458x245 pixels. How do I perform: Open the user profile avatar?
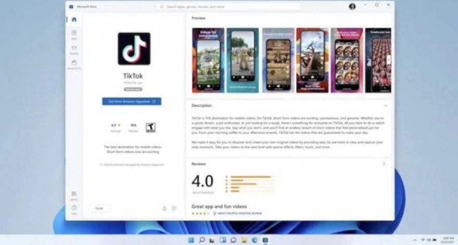coord(352,6)
